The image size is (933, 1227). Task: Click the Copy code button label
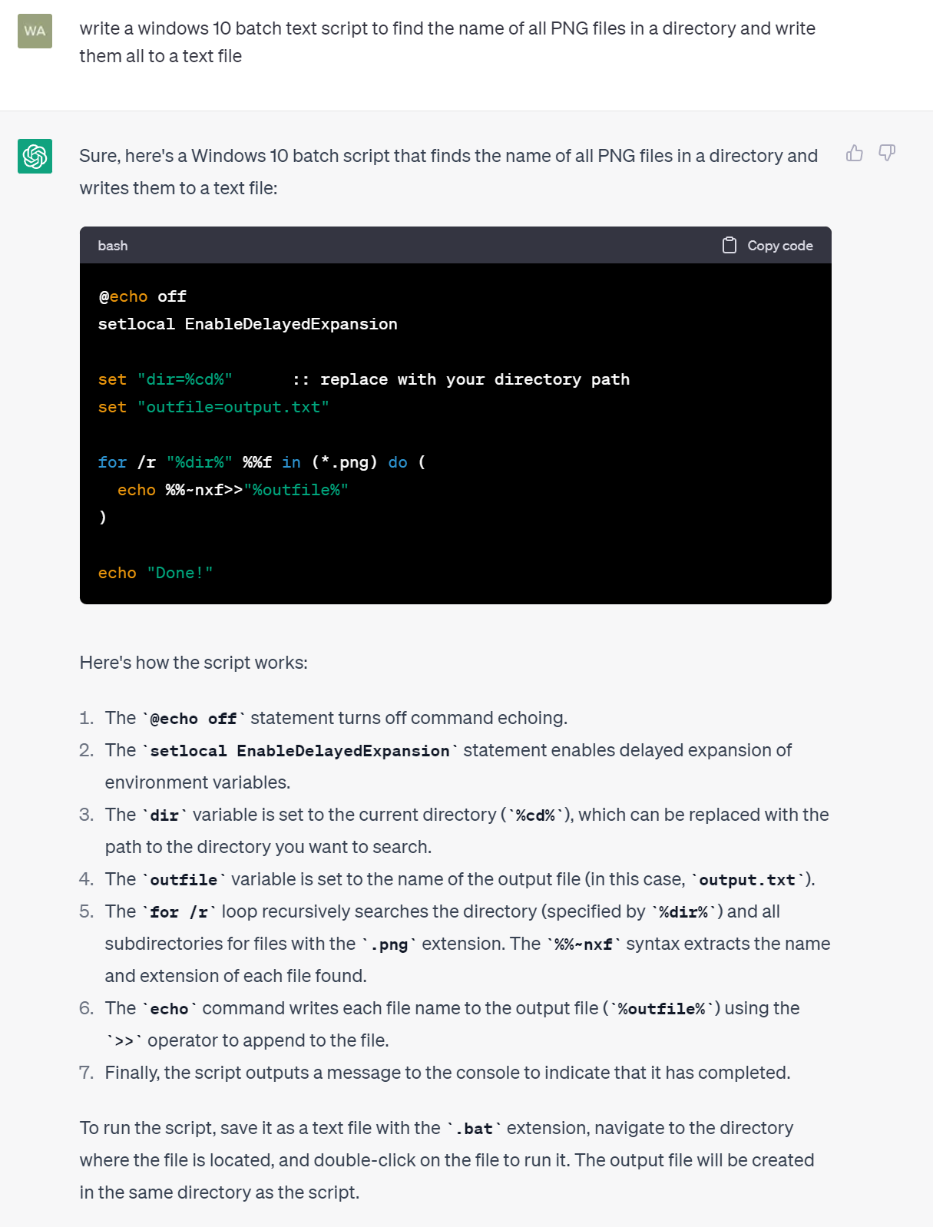pos(780,246)
